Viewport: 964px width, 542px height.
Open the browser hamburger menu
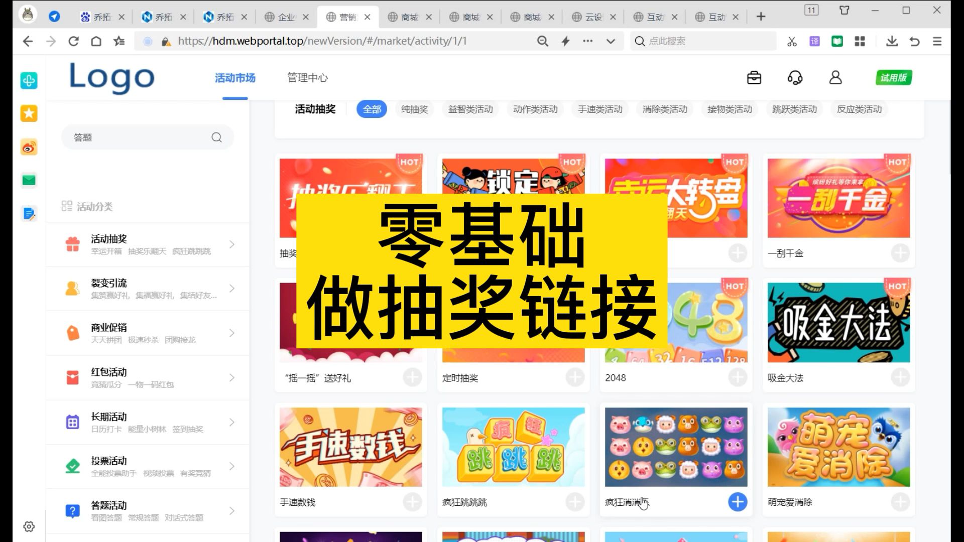pos(937,41)
